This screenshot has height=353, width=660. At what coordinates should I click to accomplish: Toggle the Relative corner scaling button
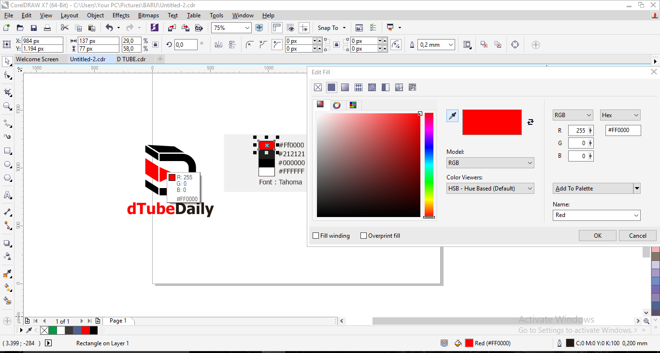(396, 45)
